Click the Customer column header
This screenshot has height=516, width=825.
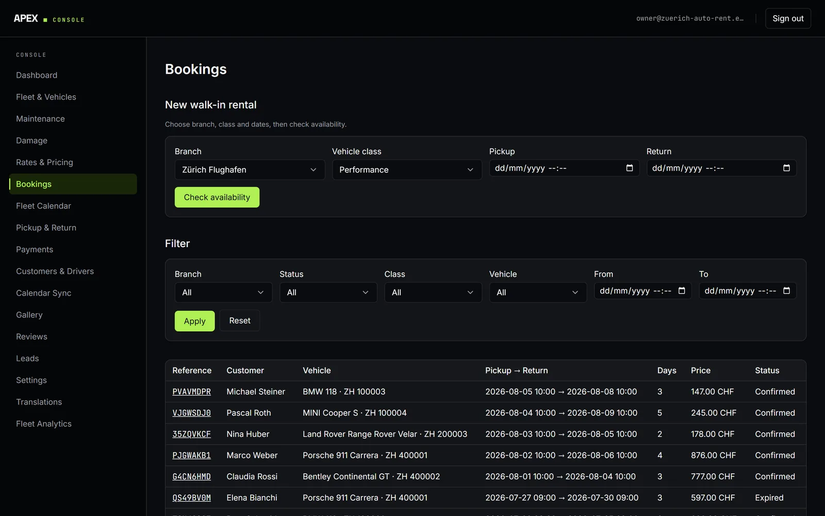(x=245, y=370)
